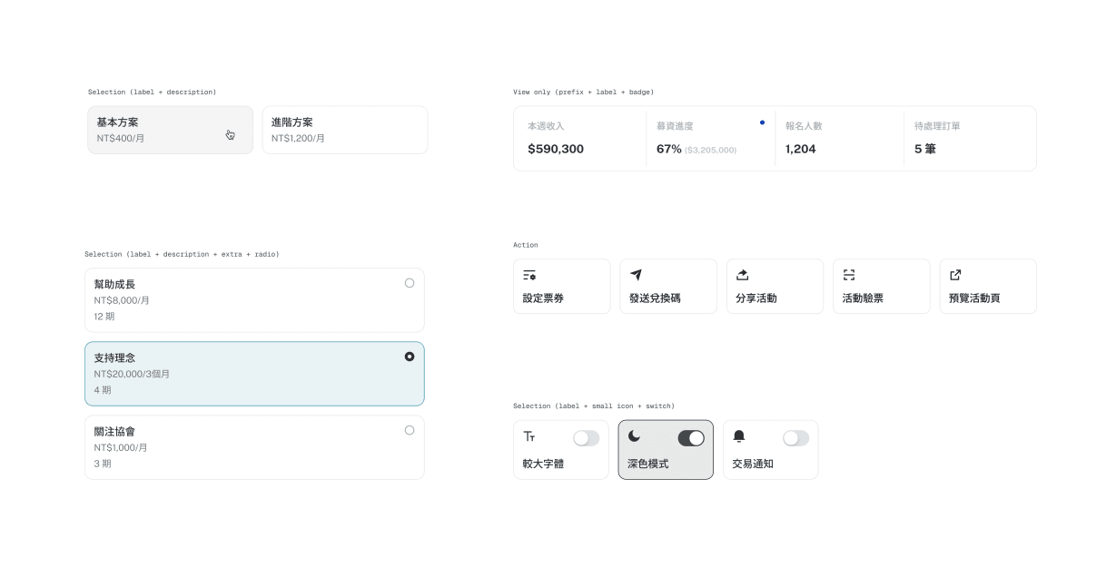
Task: Click the 設定票券 action label
Action: [x=543, y=298]
